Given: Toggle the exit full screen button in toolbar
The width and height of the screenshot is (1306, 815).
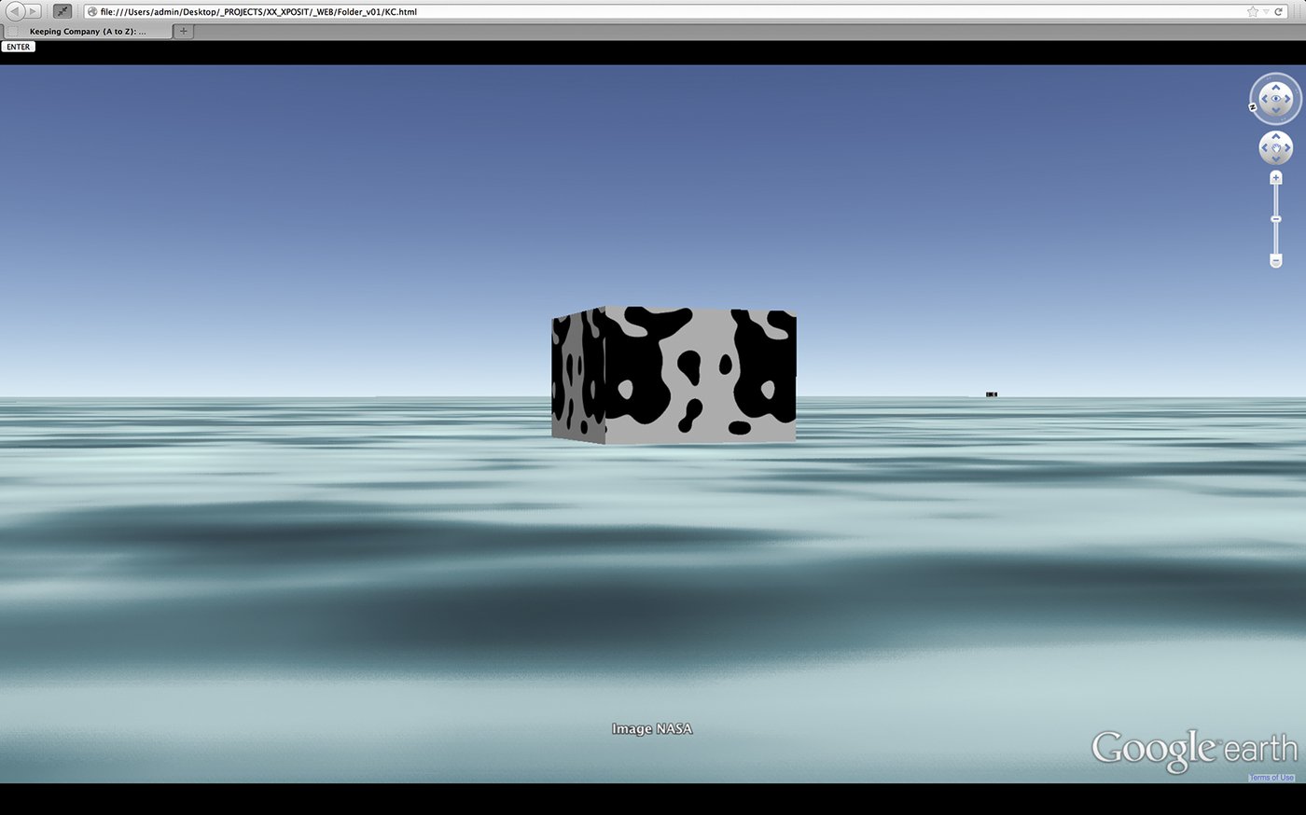Looking at the screenshot, I should pos(62,12).
